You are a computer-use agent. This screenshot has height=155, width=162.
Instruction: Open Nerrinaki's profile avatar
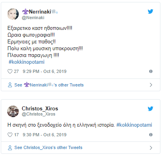[x=13, y=14]
